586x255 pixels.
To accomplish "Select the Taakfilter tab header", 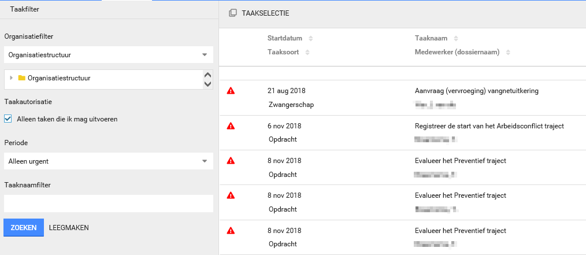I will tap(24, 9).
